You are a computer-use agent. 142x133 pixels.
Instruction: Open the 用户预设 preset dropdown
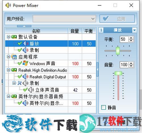tap(64, 19)
